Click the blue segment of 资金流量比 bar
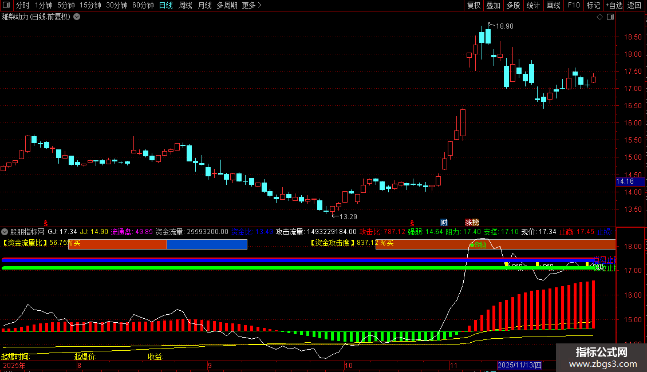This screenshot has height=372, width=647. (x=207, y=244)
